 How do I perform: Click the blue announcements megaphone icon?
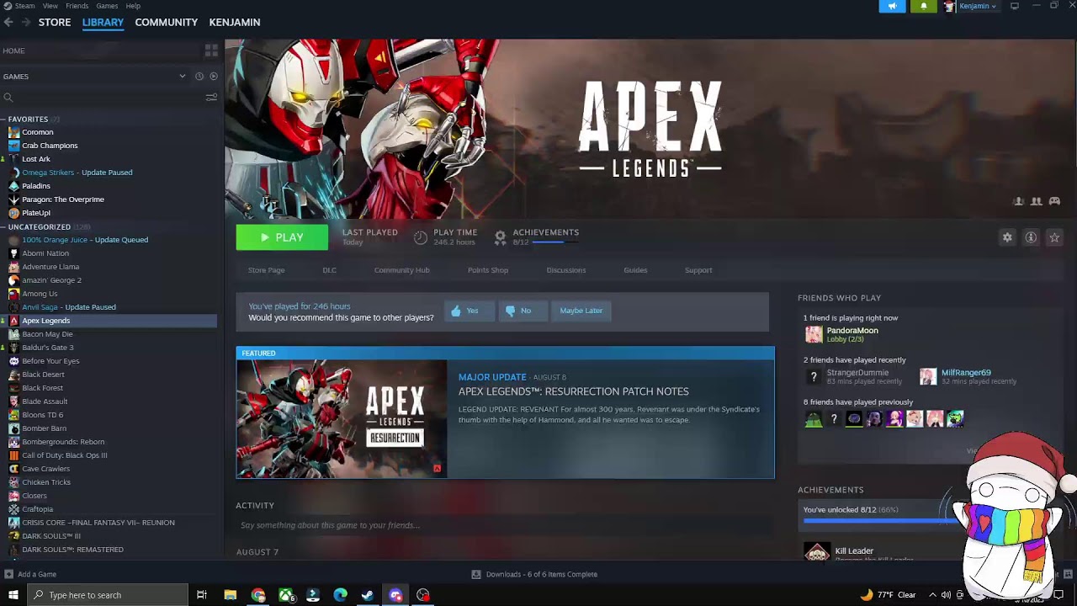click(893, 6)
